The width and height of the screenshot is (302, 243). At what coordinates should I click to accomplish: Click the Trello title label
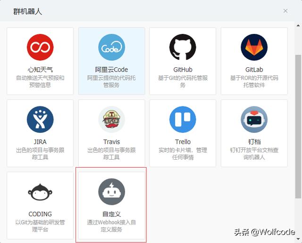(183, 142)
